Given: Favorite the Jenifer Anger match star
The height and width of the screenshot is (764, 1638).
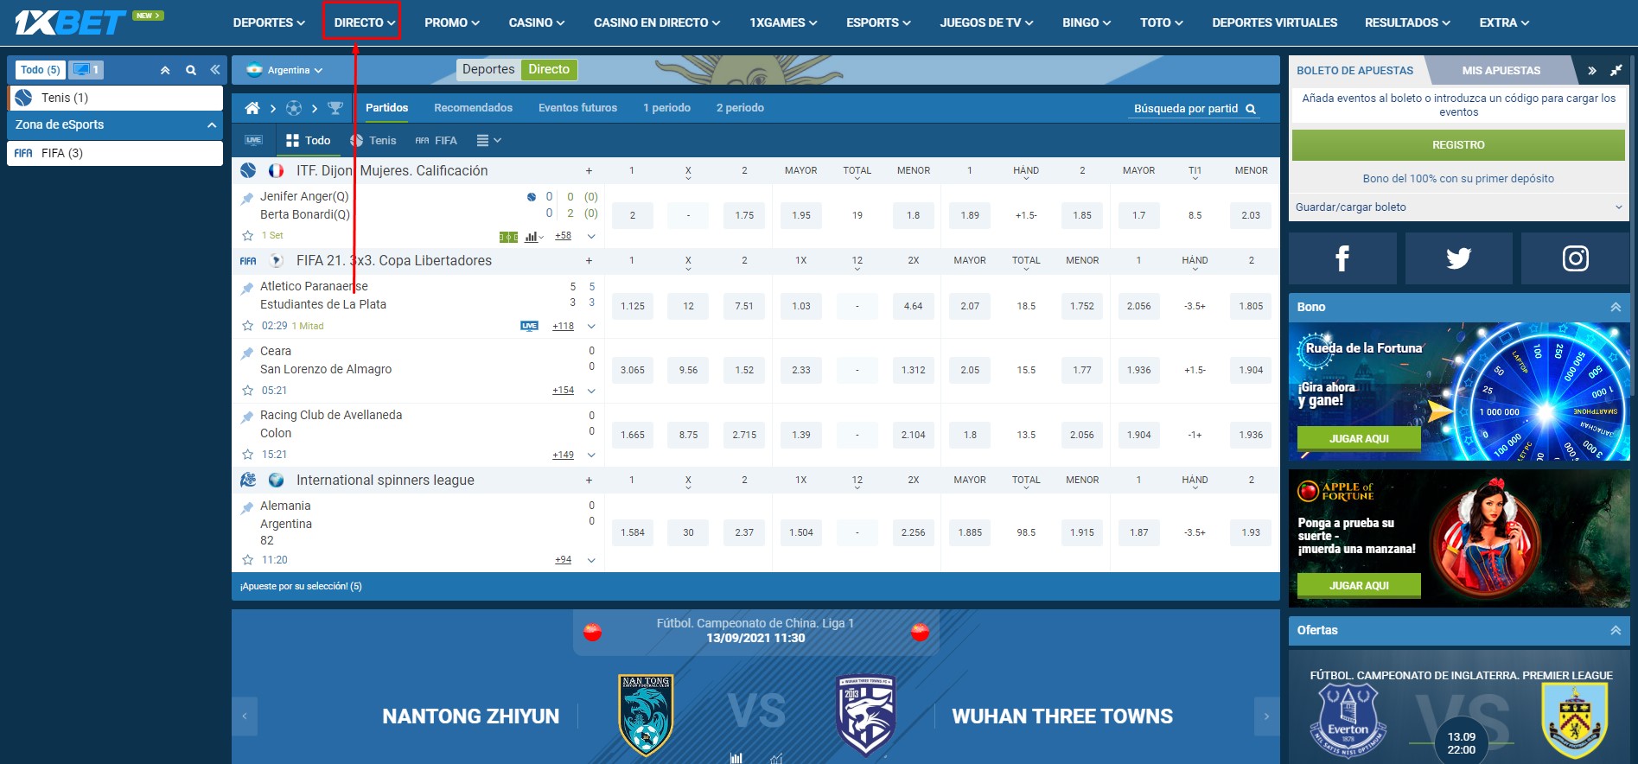Looking at the screenshot, I should click(x=248, y=236).
